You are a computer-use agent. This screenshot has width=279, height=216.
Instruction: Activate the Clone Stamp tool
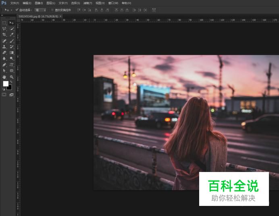click(x=4, y=47)
